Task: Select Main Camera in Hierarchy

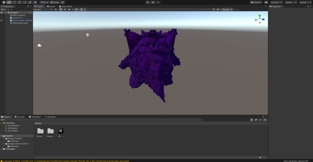Action: pos(17,15)
